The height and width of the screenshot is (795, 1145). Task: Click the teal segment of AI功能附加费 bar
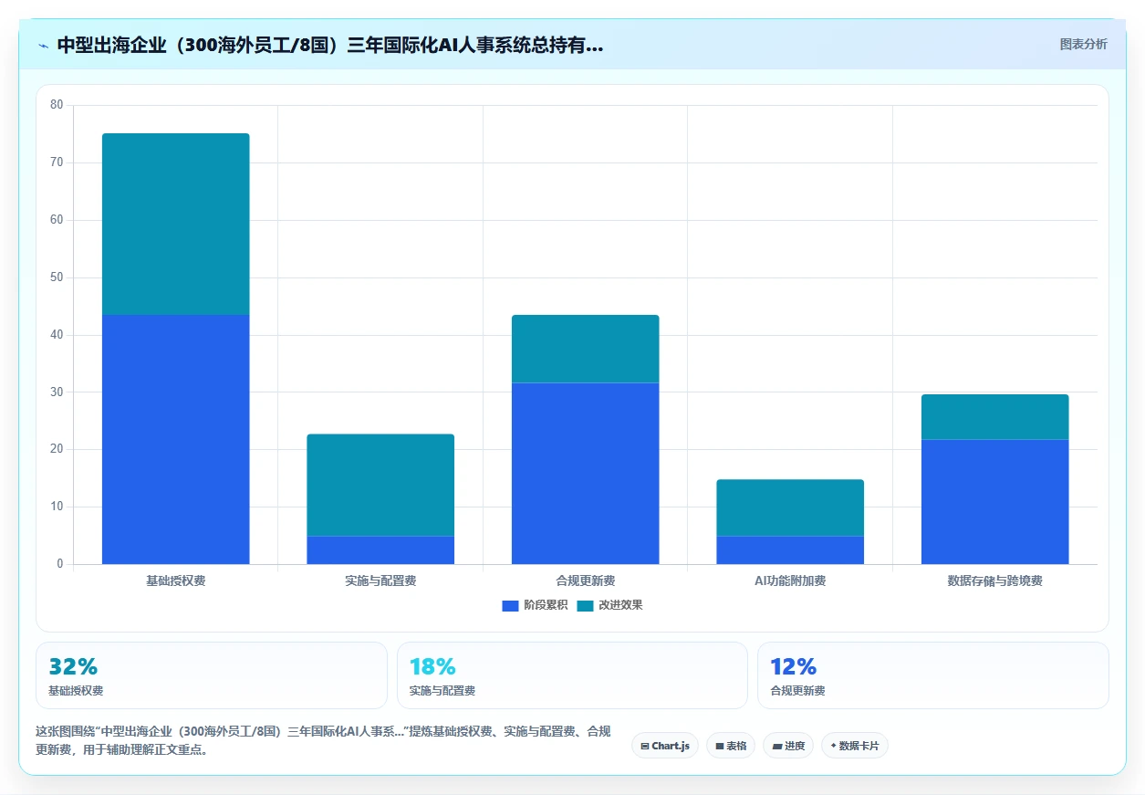click(x=790, y=507)
